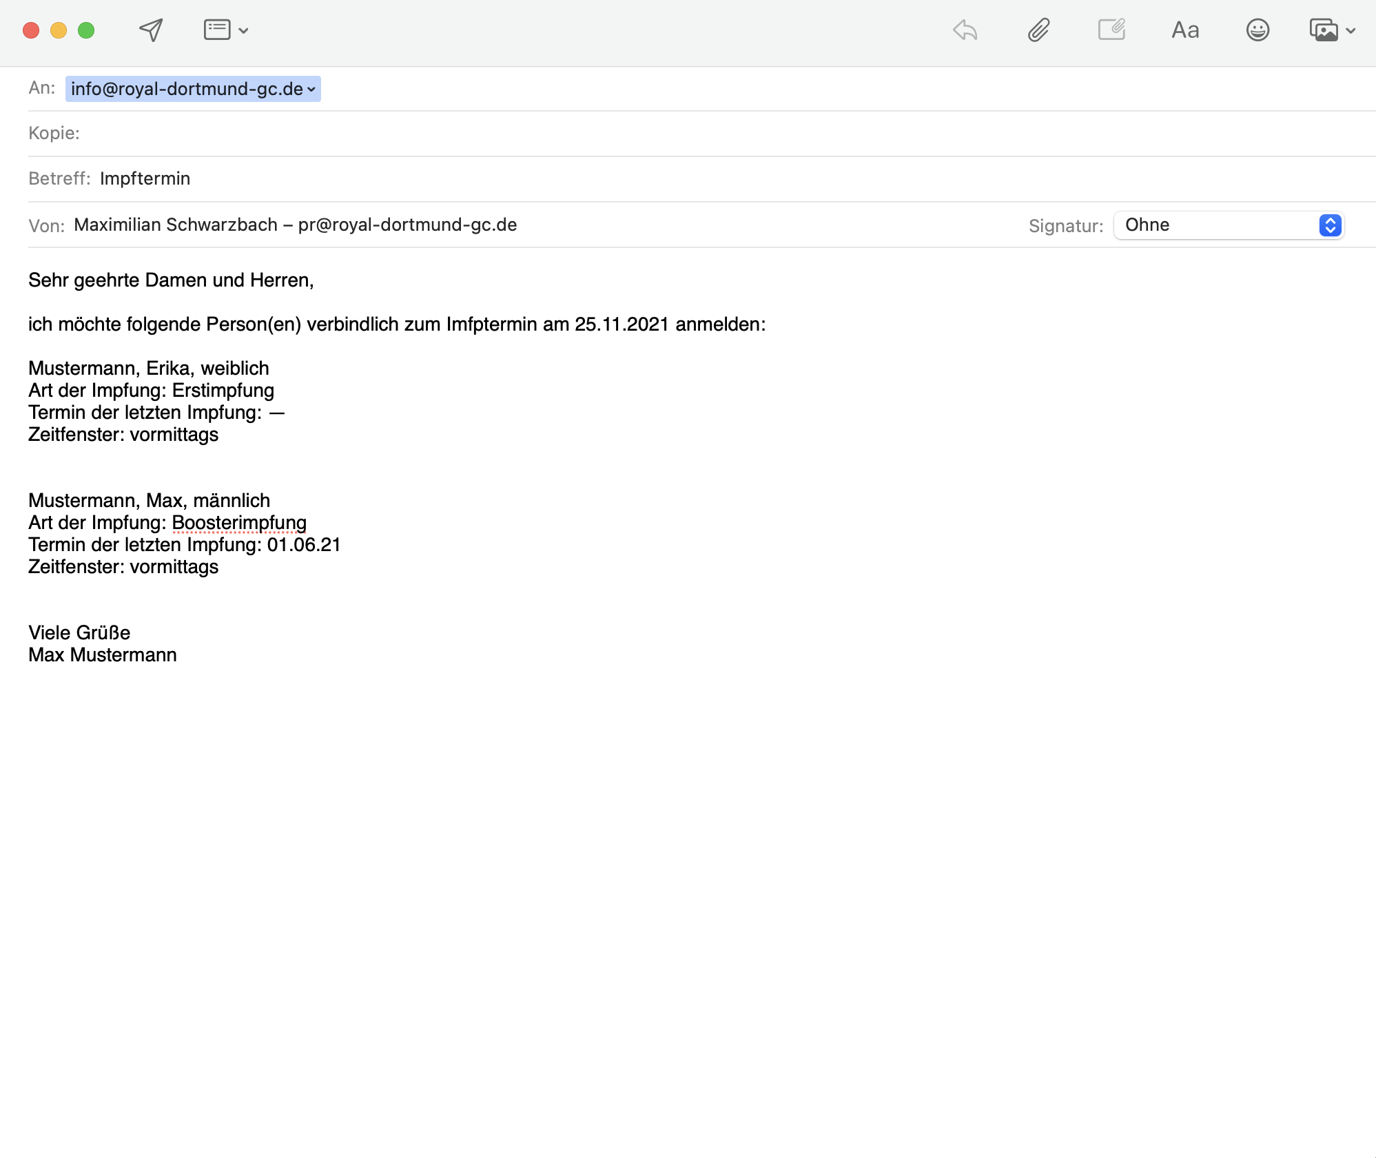
Task: Expand the info@royal-dortmund-gc.de recipient chevron
Action: point(311,90)
